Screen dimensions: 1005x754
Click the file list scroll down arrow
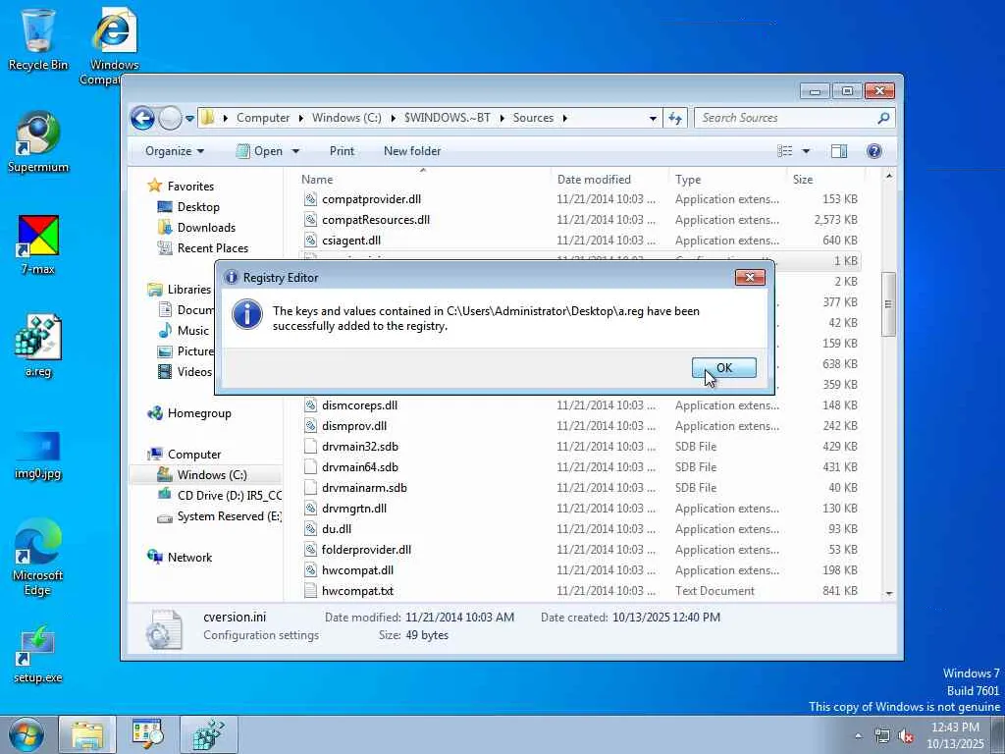pos(888,594)
